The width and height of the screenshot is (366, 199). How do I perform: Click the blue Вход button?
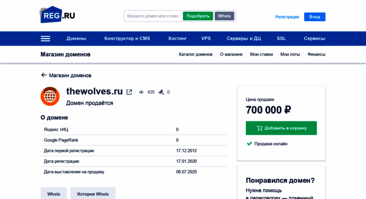click(315, 17)
